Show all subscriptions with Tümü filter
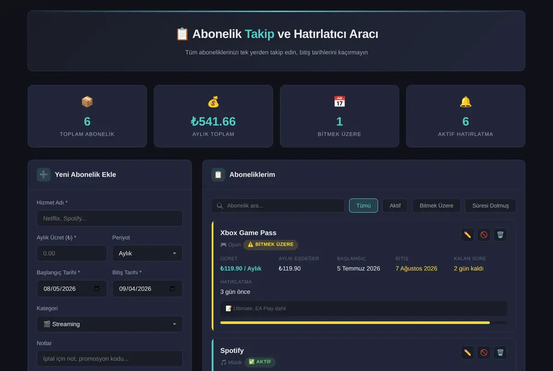The width and height of the screenshot is (553, 371). pos(364,206)
